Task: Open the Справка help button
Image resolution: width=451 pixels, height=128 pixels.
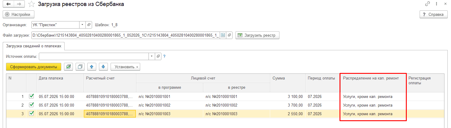Action: click(x=433, y=14)
